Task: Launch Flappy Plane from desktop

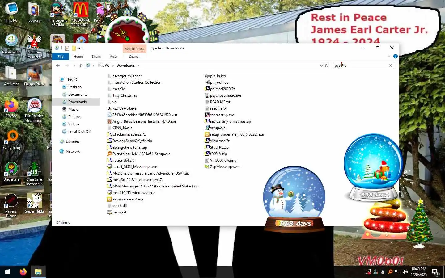Action: point(34,76)
